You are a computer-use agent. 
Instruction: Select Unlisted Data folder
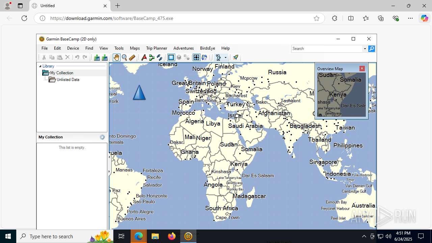click(x=68, y=80)
